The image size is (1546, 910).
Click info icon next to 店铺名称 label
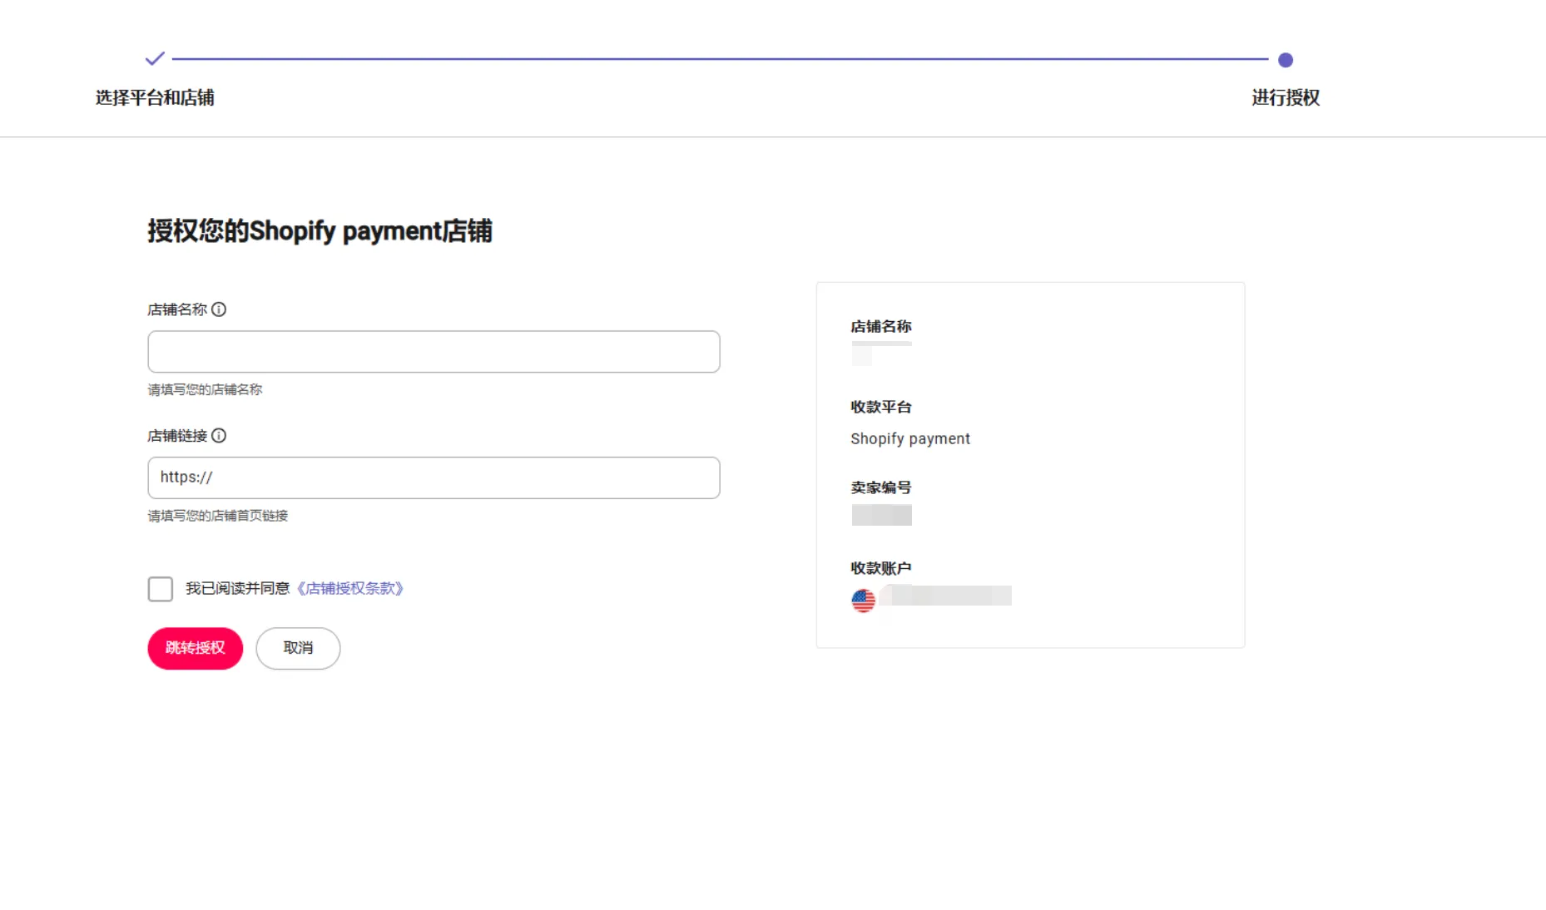[219, 309]
